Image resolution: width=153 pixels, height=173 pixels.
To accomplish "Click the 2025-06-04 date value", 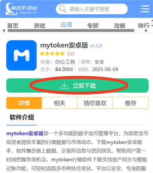I will 105,69.
